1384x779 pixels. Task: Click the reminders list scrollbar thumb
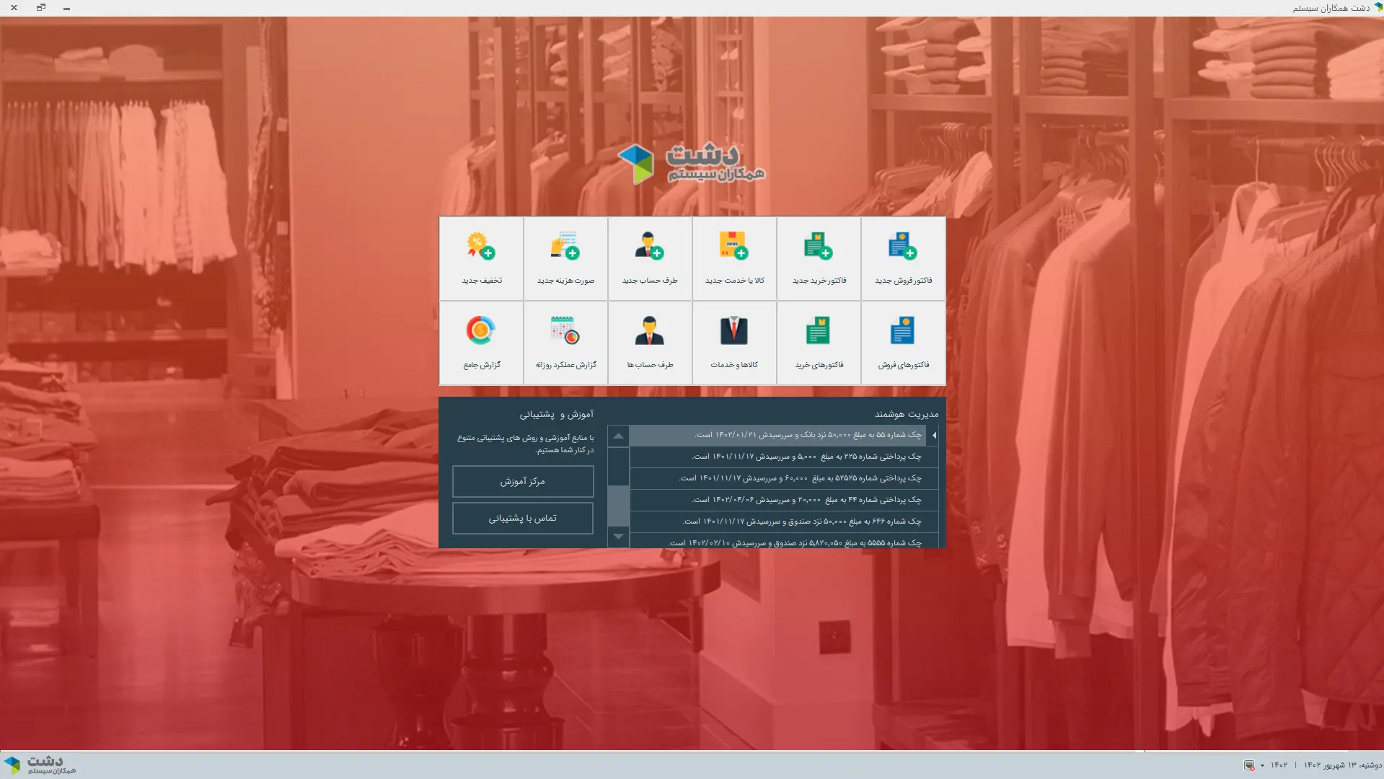click(x=618, y=505)
